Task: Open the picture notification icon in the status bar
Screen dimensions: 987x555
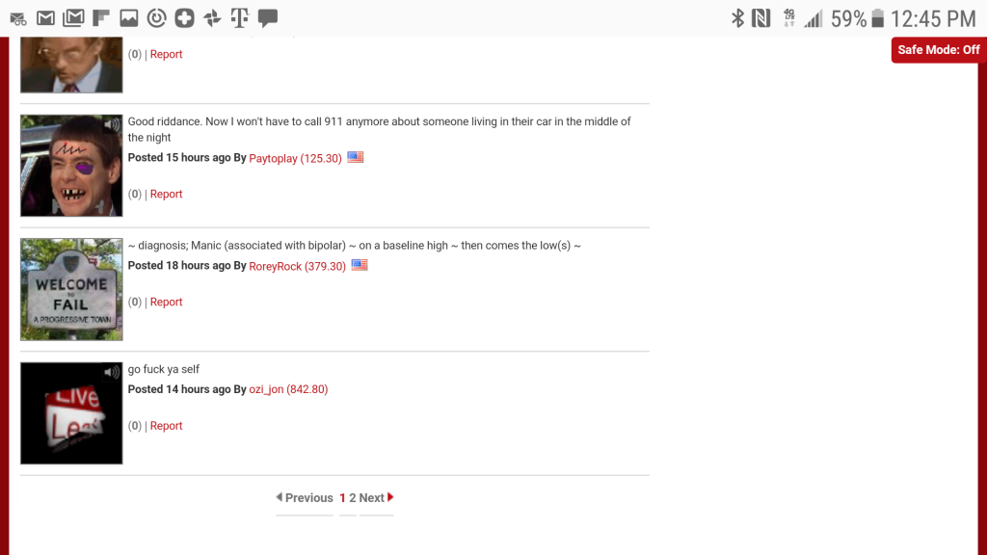Action: point(128,18)
